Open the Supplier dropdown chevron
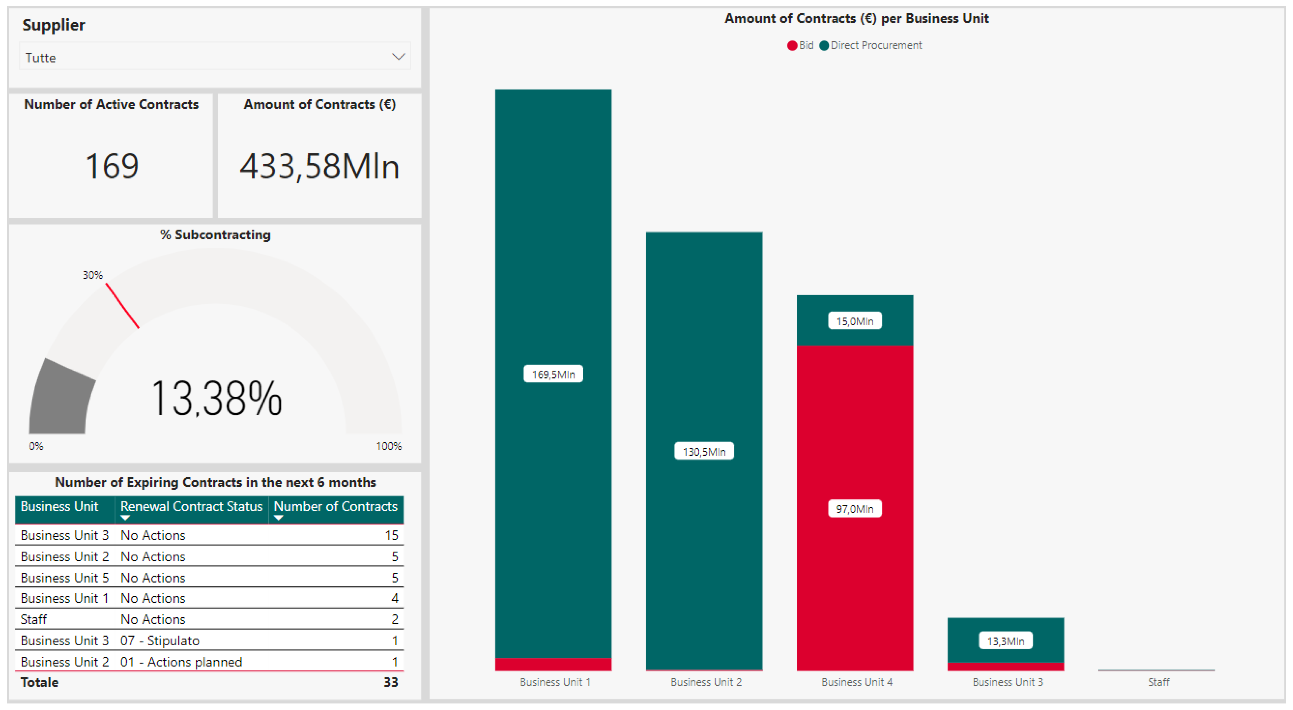 [398, 57]
